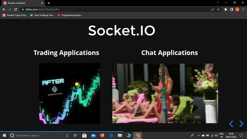Click the browser forward arrow
Image resolution: width=247 pixels, height=139 pixels.
(10, 9)
